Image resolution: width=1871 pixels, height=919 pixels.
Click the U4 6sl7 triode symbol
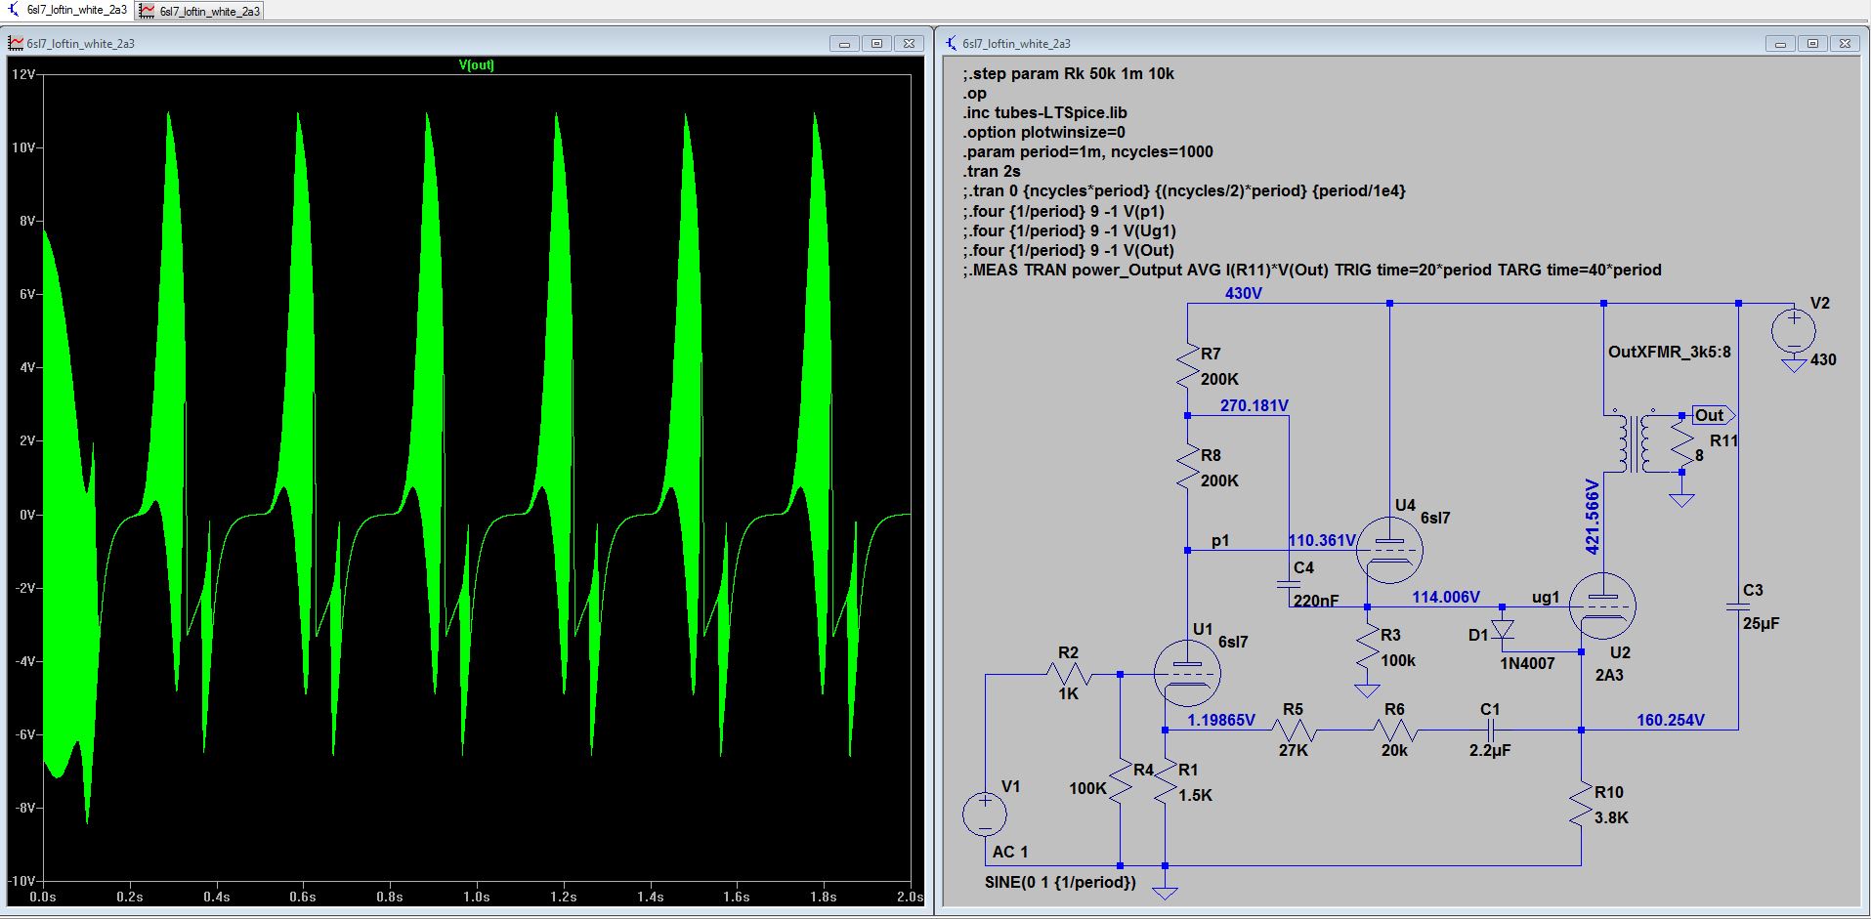(1389, 550)
